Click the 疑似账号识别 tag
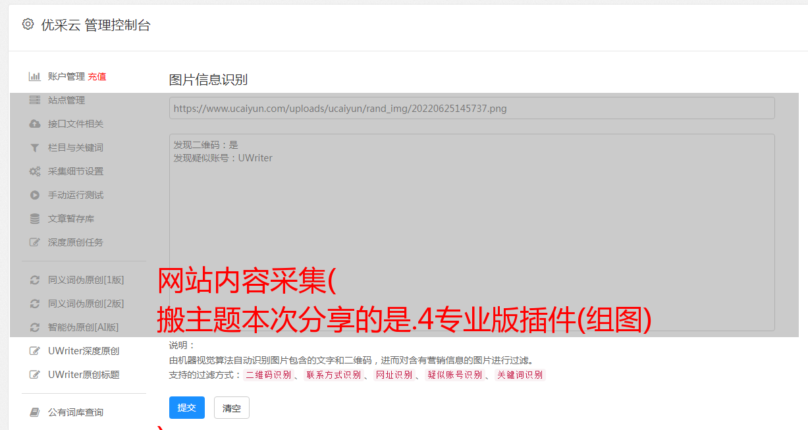 pyautogui.click(x=455, y=375)
